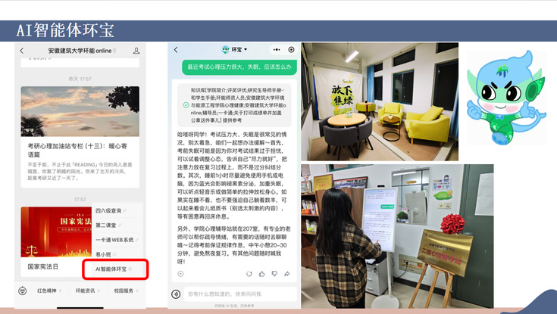Select AI智能体环宝 from the popup menu

click(114, 269)
